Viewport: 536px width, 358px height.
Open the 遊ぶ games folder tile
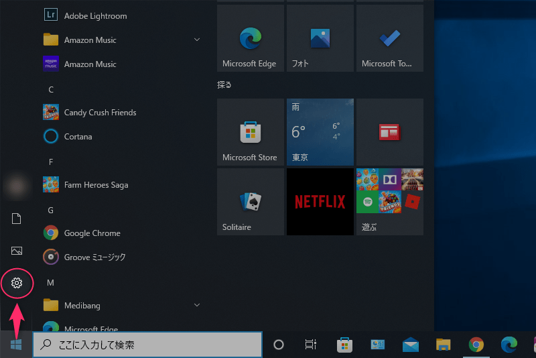(390, 202)
